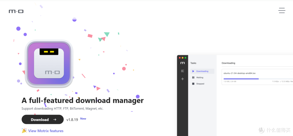293x136 pixels.
Task: Click the New badge beside the version
Action: [x=83, y=119]
